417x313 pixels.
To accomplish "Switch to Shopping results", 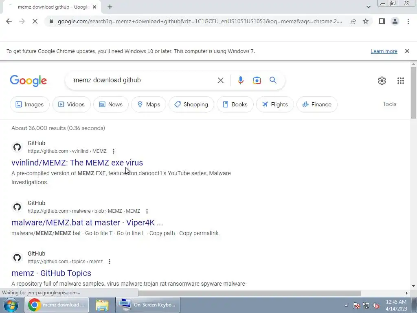I will click(x=191, y=104).
